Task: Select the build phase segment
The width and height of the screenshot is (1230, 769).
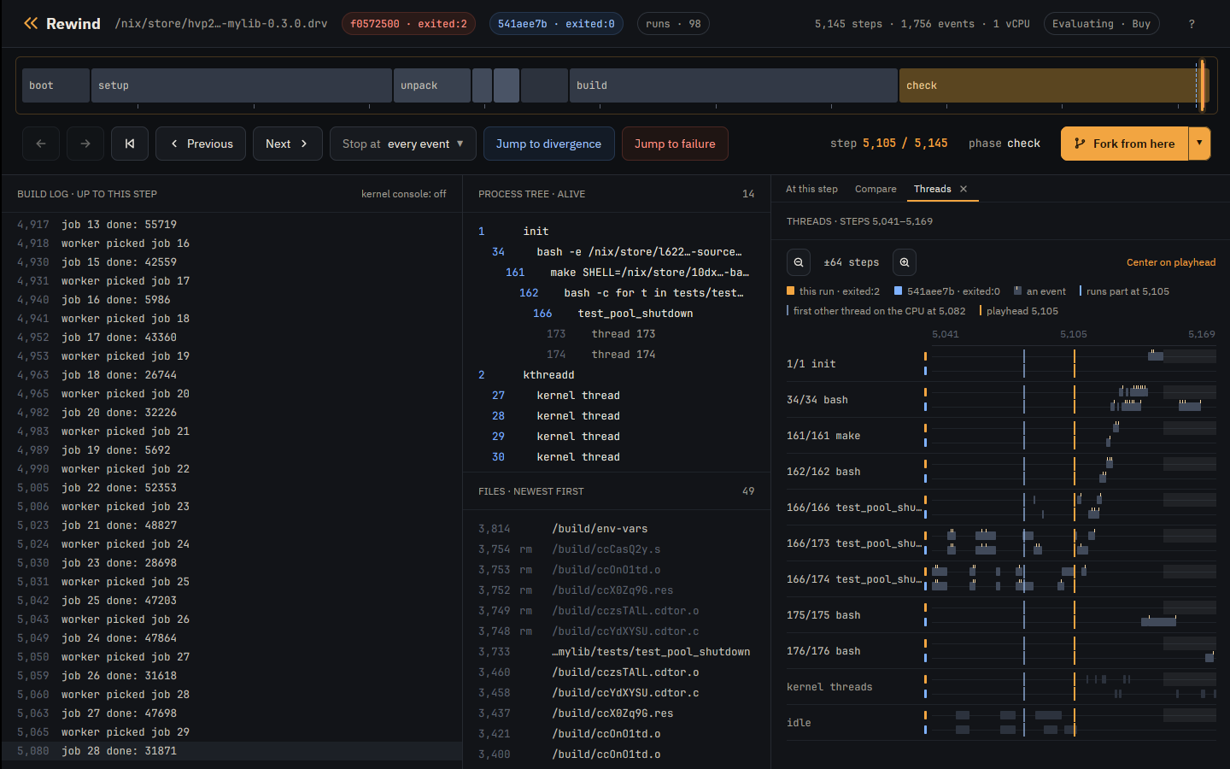Action: [734, 85]
